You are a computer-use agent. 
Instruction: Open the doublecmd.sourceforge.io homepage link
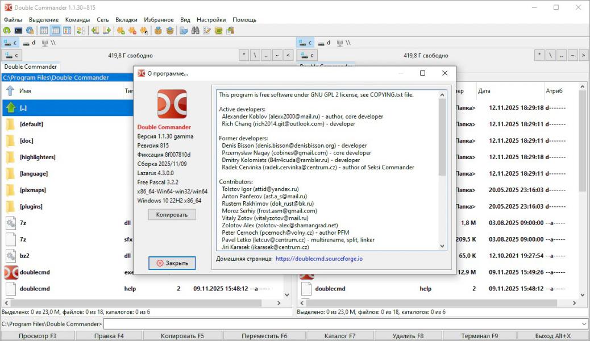pos(319,259)
